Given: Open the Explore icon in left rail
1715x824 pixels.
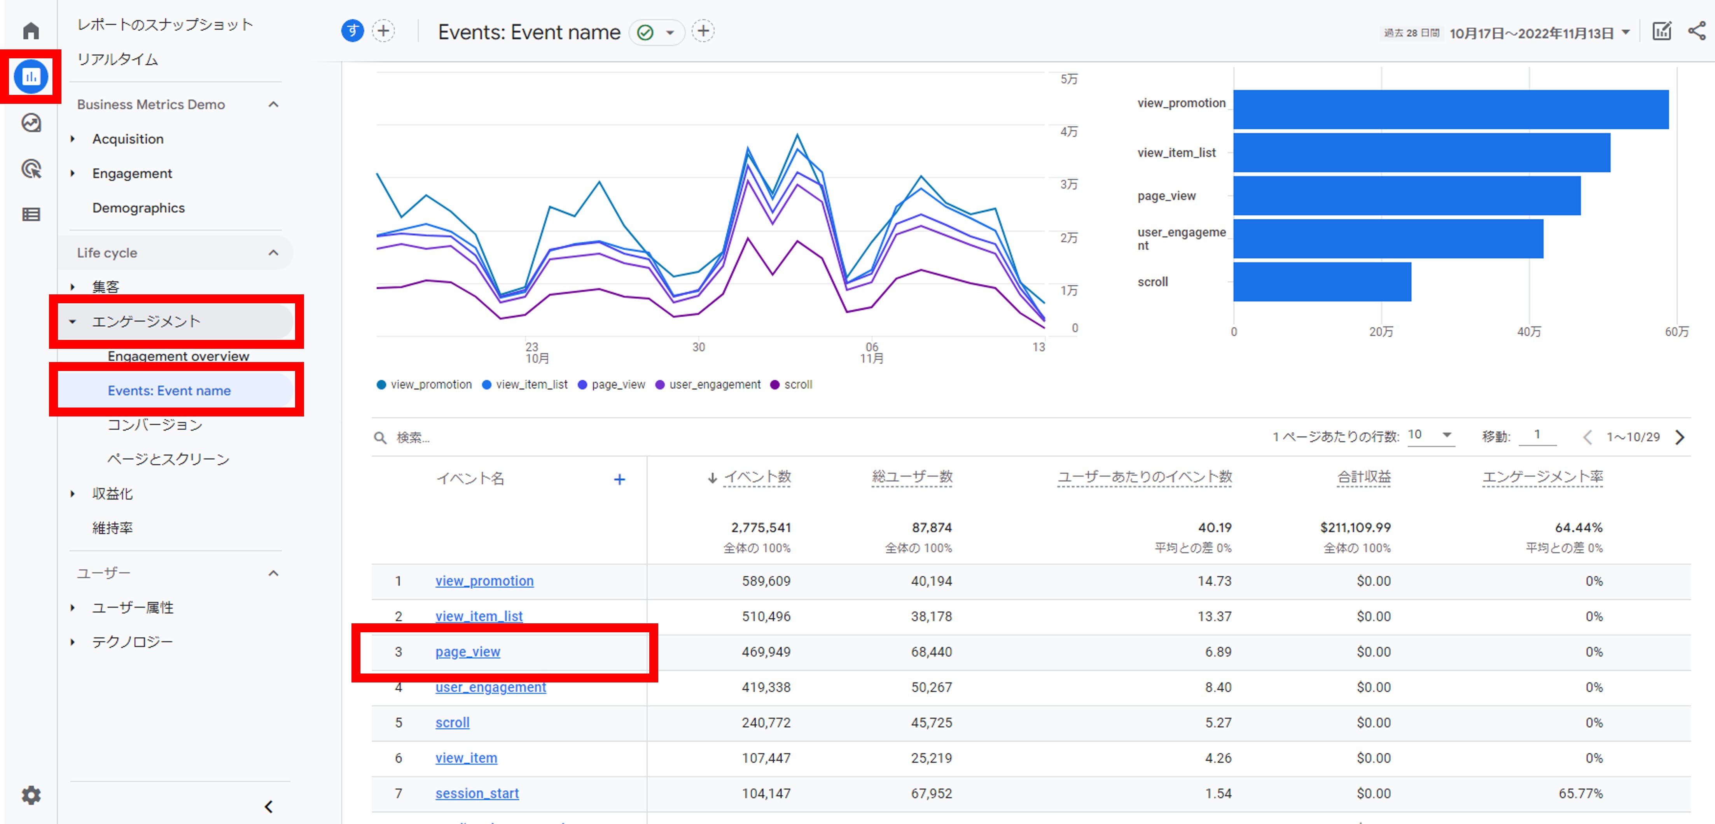Looking at the screenshot, I should [31, 122].
